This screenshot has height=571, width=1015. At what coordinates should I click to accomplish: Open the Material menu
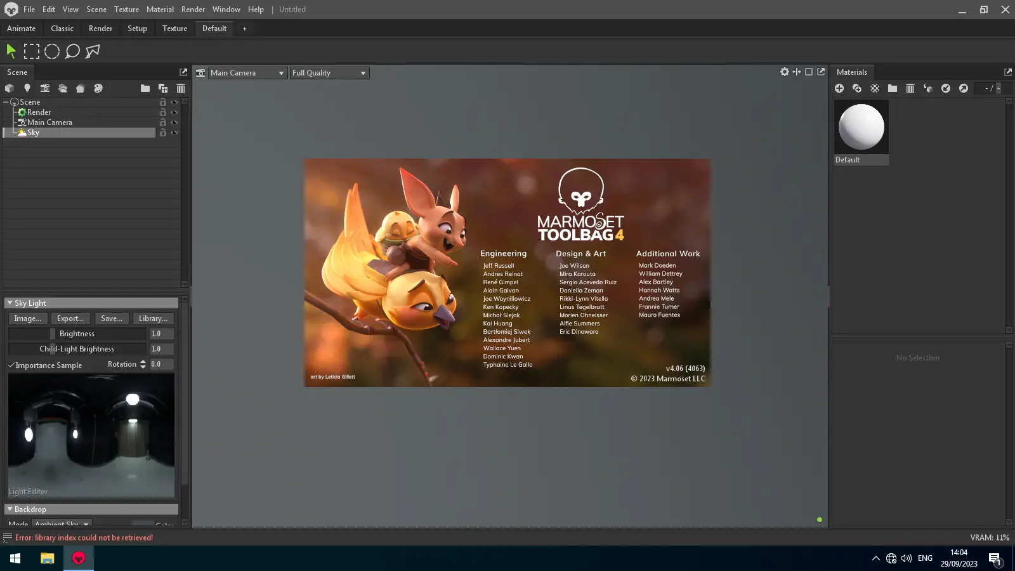tap(160, 10)
